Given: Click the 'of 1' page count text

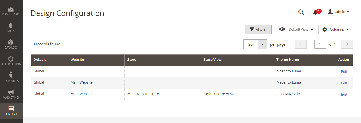Looking at the screenshot, I should [x=332, y=44].
